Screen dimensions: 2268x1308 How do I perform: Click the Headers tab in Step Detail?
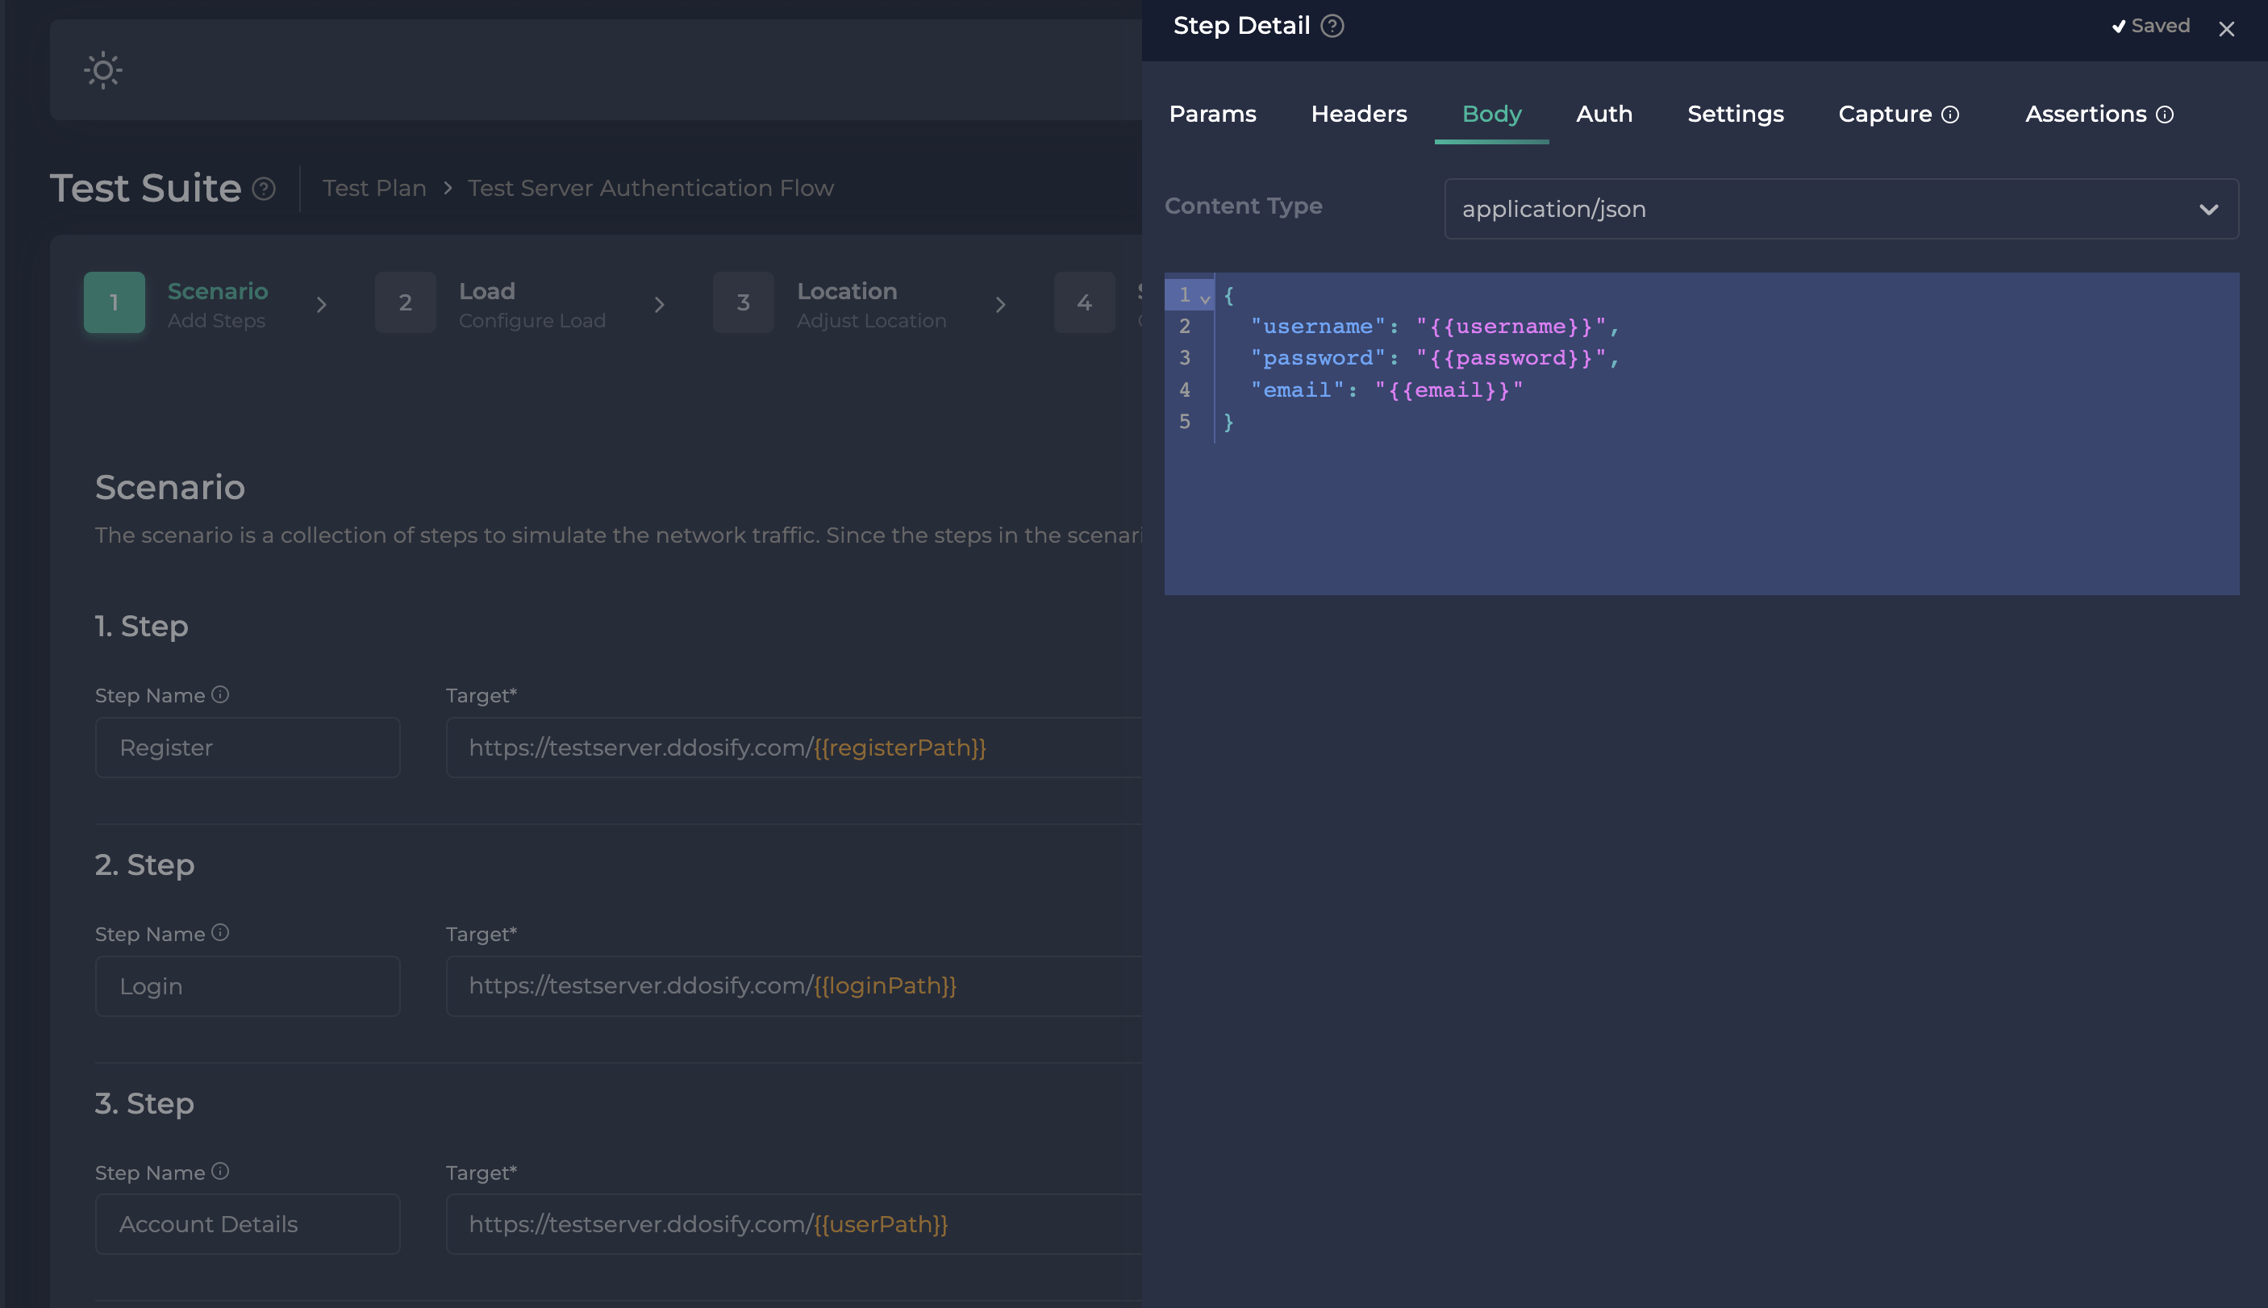1358,112
